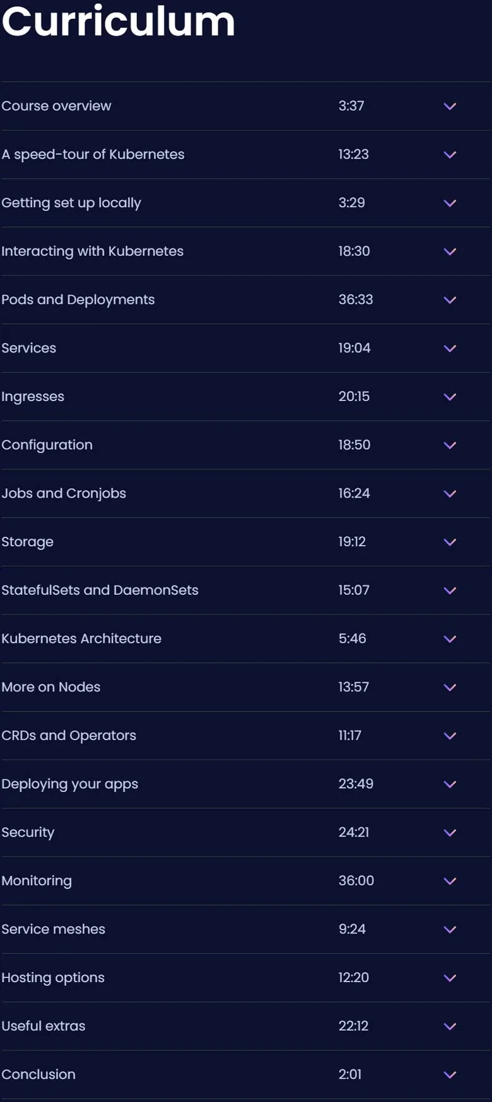Click the Conclusion section title
492x1102 pixels.
pyautogui.click(x=38, y=1074)
